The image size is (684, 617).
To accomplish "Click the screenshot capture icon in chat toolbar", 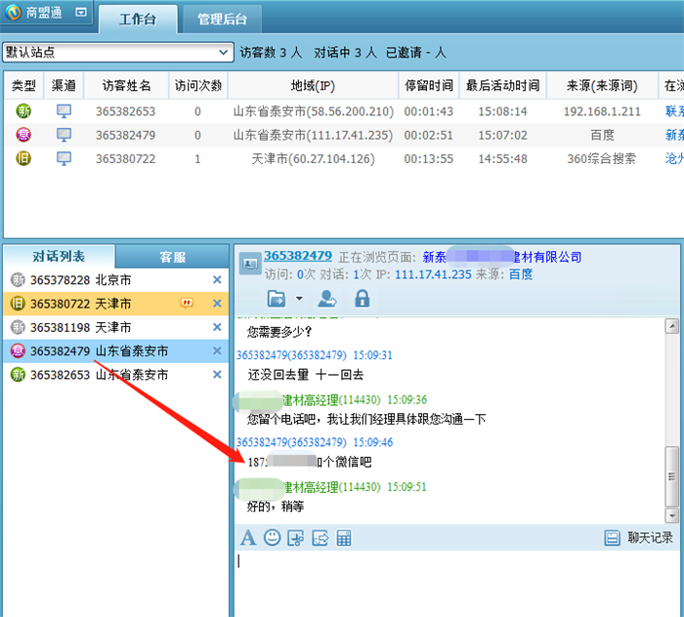I will click(x=296, y=538).
